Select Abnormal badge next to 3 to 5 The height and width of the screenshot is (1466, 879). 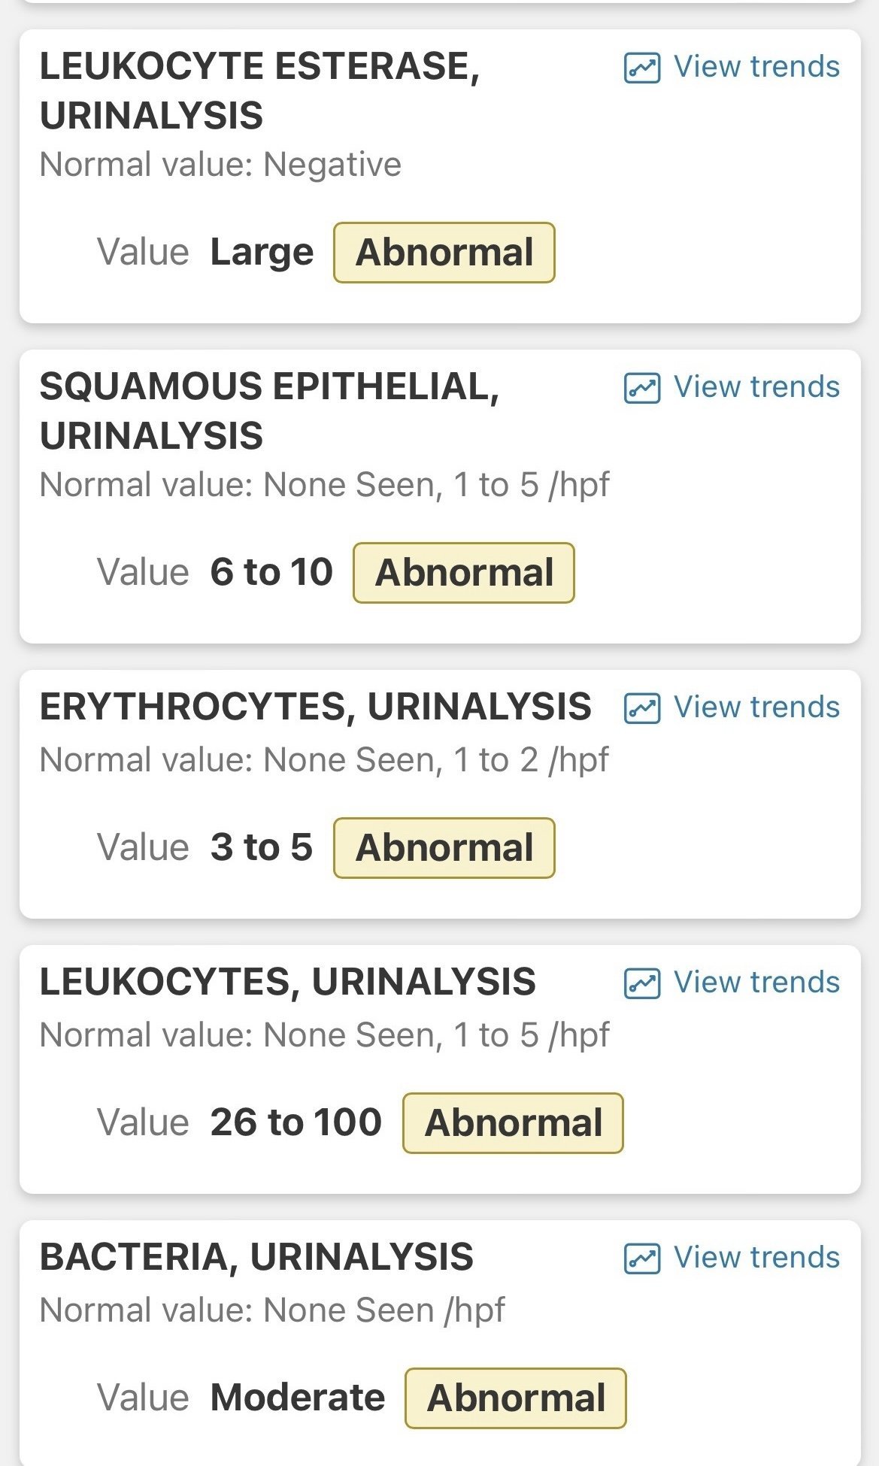click(444, 848)
